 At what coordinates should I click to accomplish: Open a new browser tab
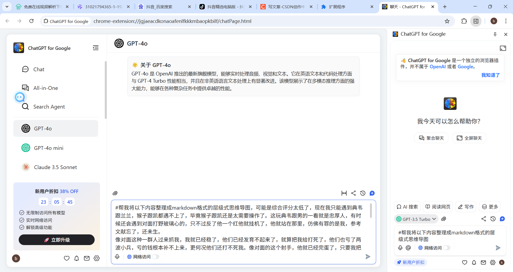click(445, 7)
